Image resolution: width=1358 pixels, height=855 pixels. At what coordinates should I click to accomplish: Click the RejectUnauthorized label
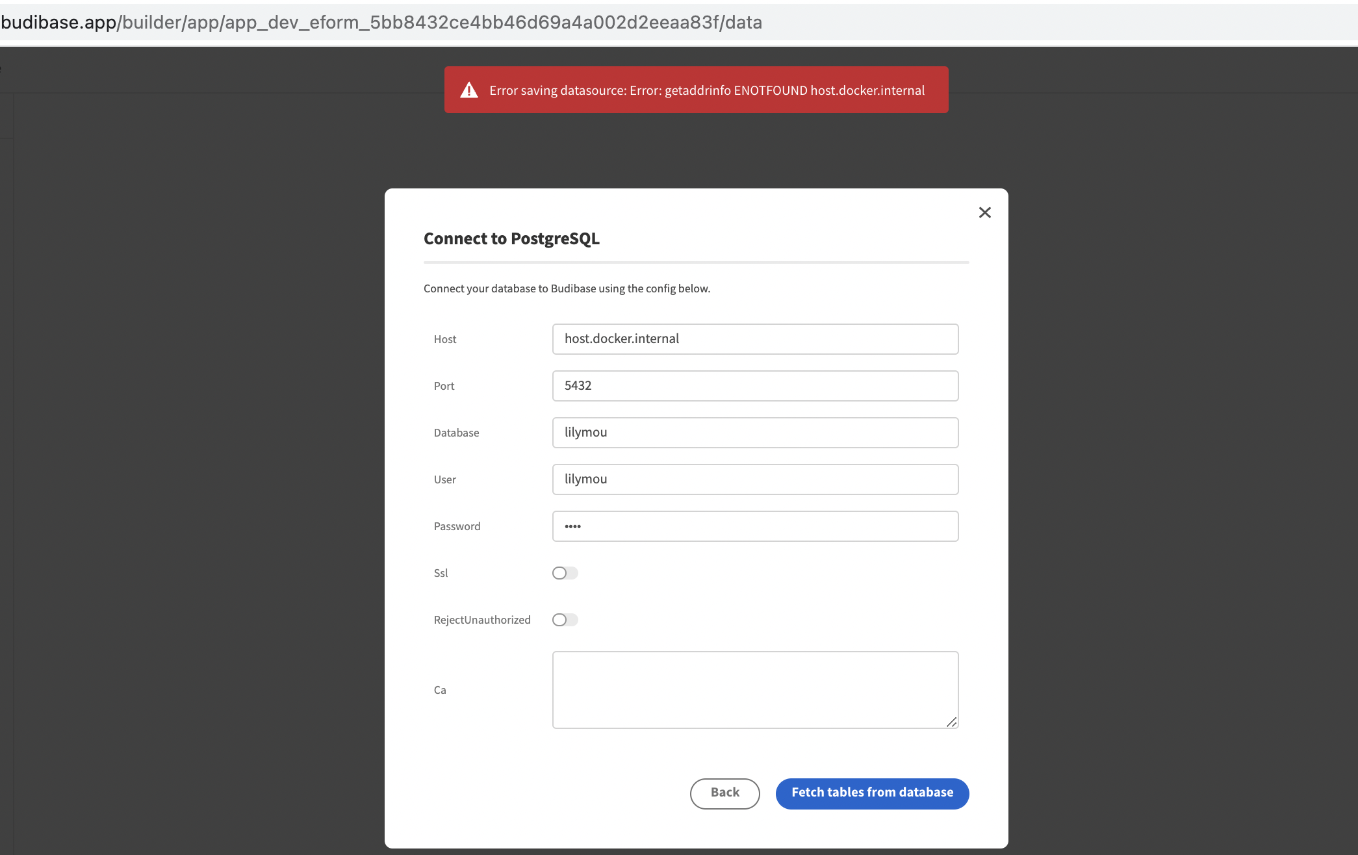pyautogui.click(x=482, y=620)
